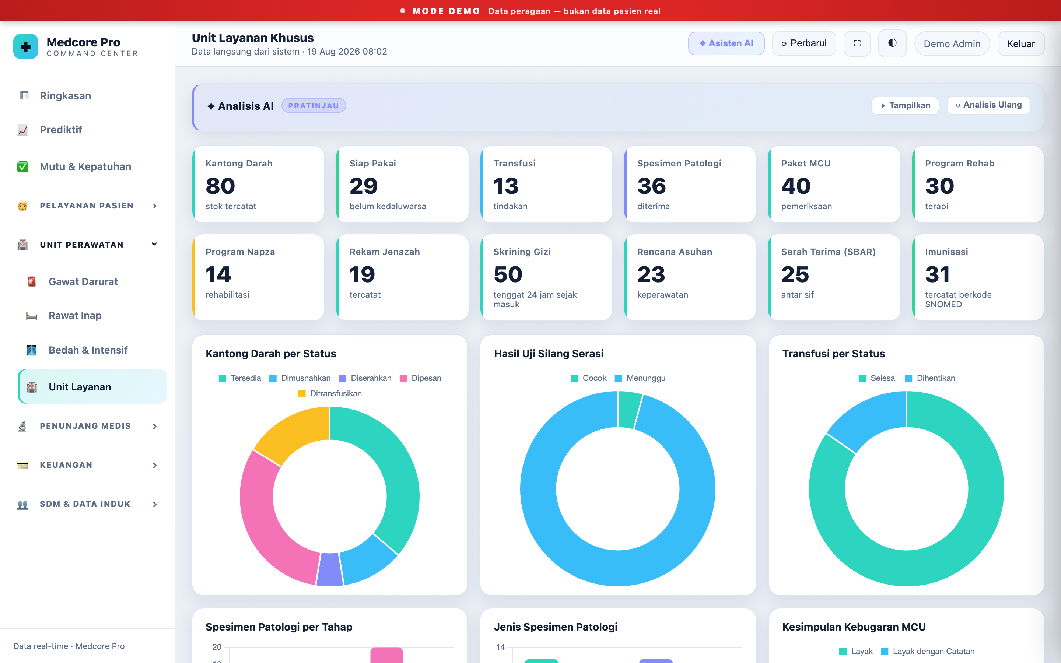The width and height of the screenshot is (1061, 663).
Task: Toggle Cocok legend entry
Action: [588, 378]
